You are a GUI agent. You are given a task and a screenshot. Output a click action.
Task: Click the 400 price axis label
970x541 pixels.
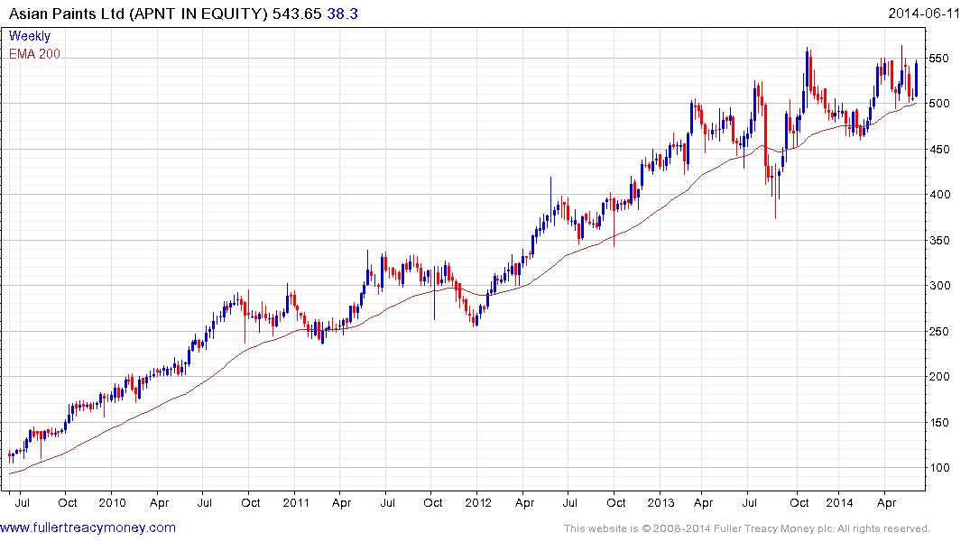click(x=939, y=194)
